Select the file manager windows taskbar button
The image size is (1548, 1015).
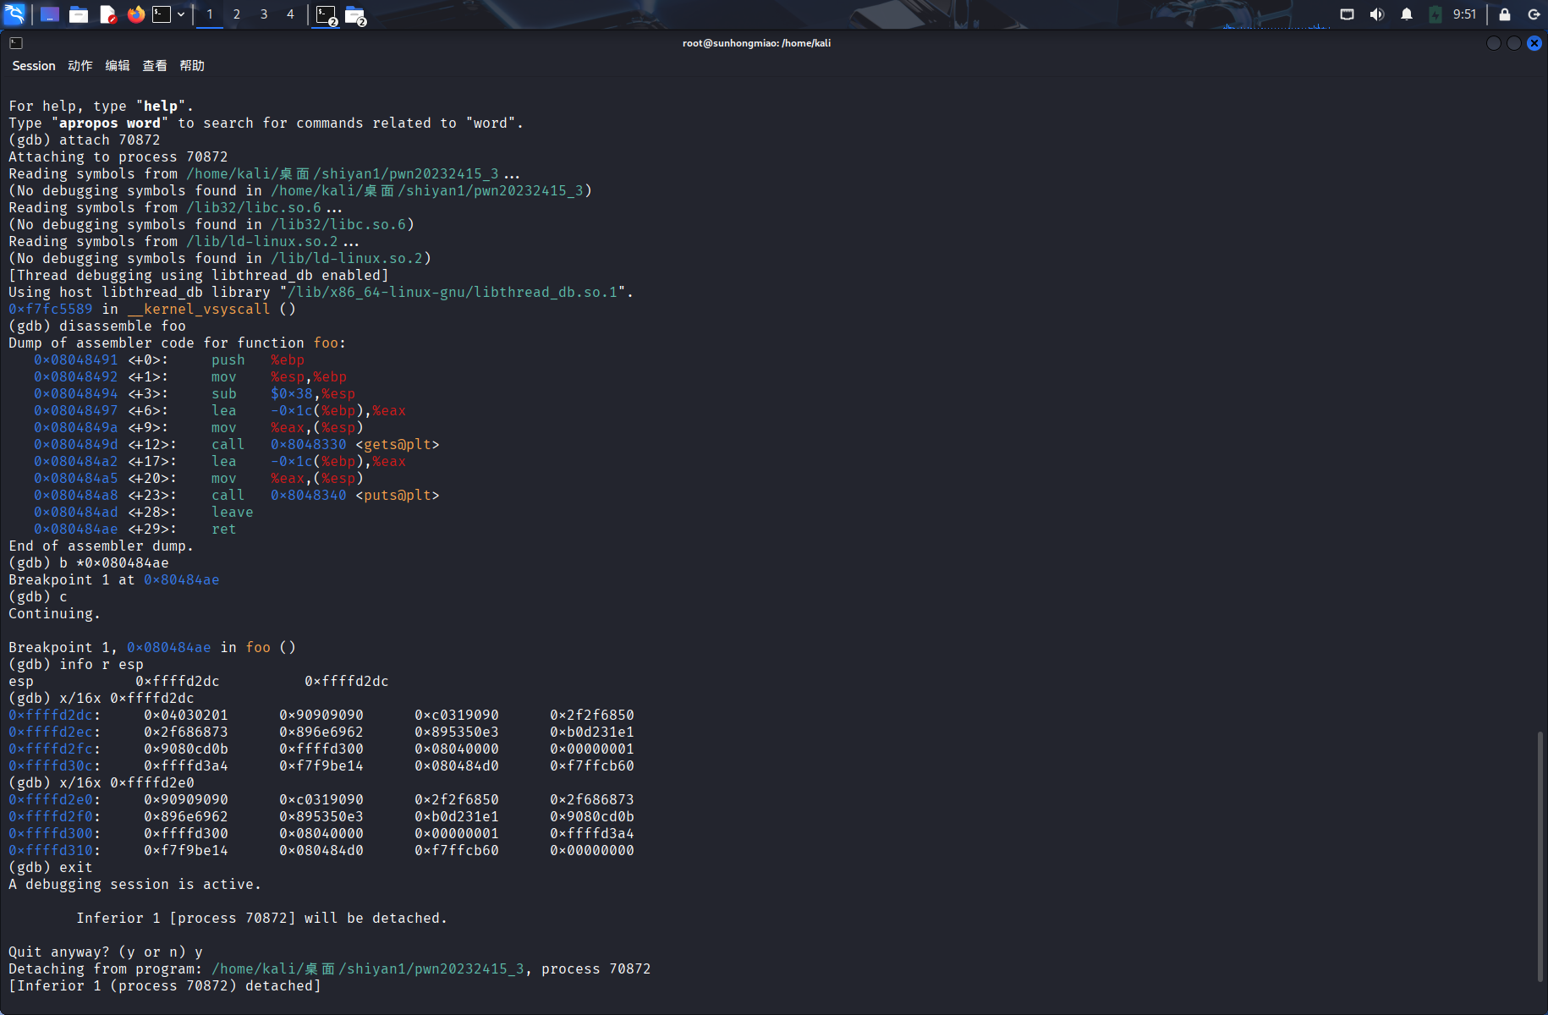click(x=355, y=15)
